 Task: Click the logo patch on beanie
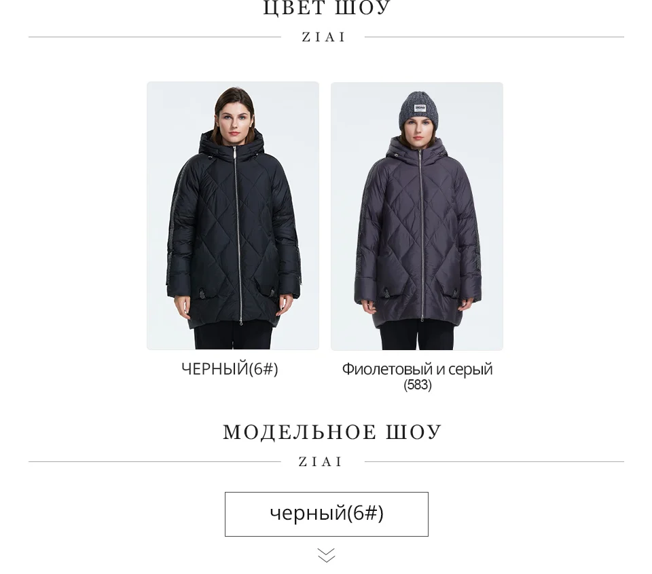[x=420, y=109]
